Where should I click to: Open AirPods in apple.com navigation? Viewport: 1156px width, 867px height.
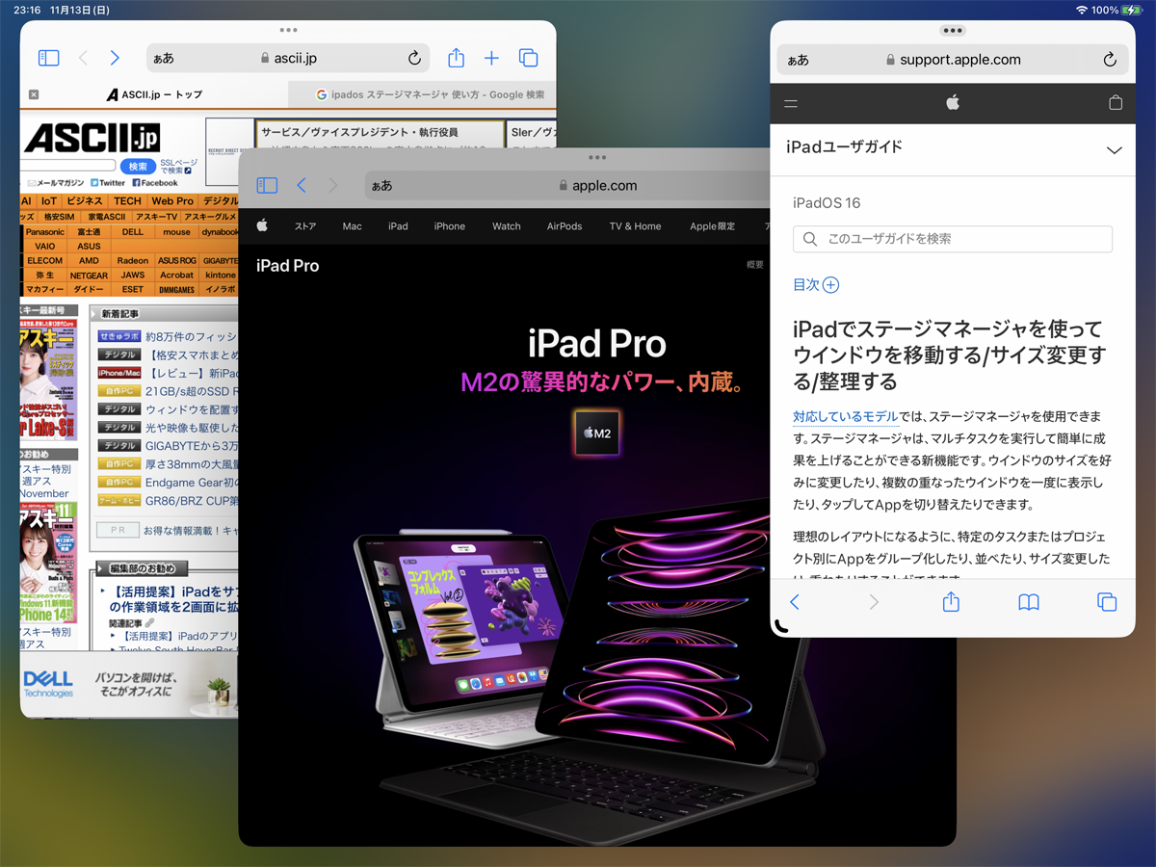(565, 226)
